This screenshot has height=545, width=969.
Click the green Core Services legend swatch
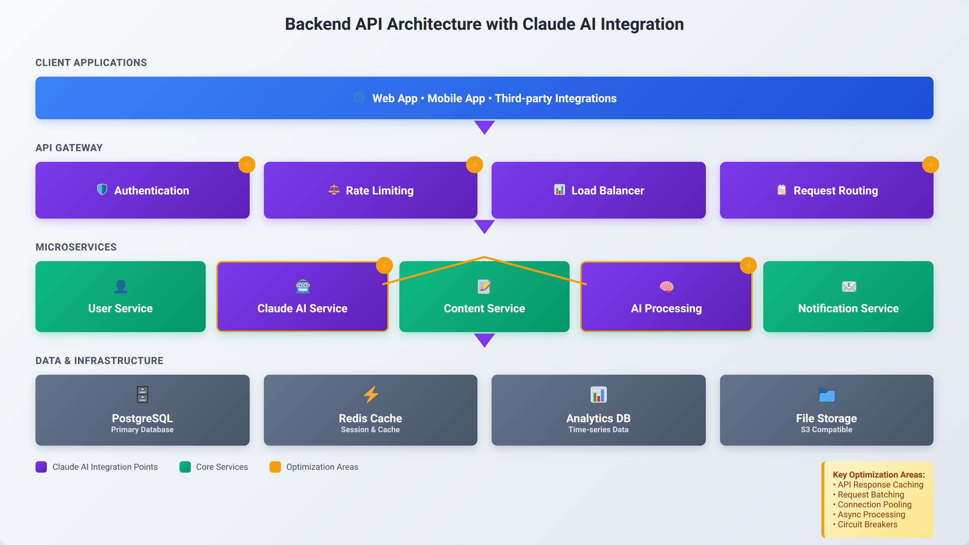185,467
